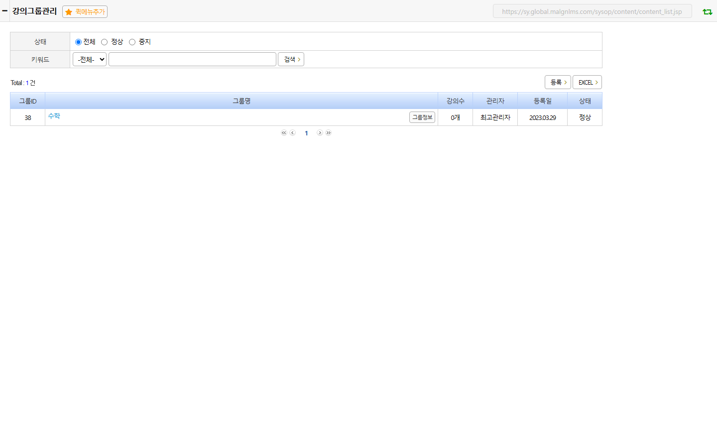
Task: Click the 2023.03.29 date cell
Action: [x=543, y=117]
